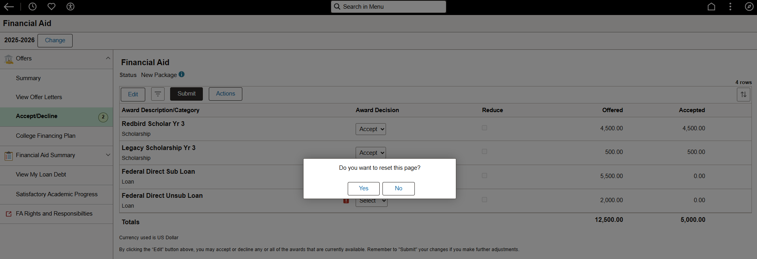Image resolution: width=757 pixels, height=259 pixels.
Task: Click inside the Search in Menu field
Action: pyautogui.click(x=388, y=7)
